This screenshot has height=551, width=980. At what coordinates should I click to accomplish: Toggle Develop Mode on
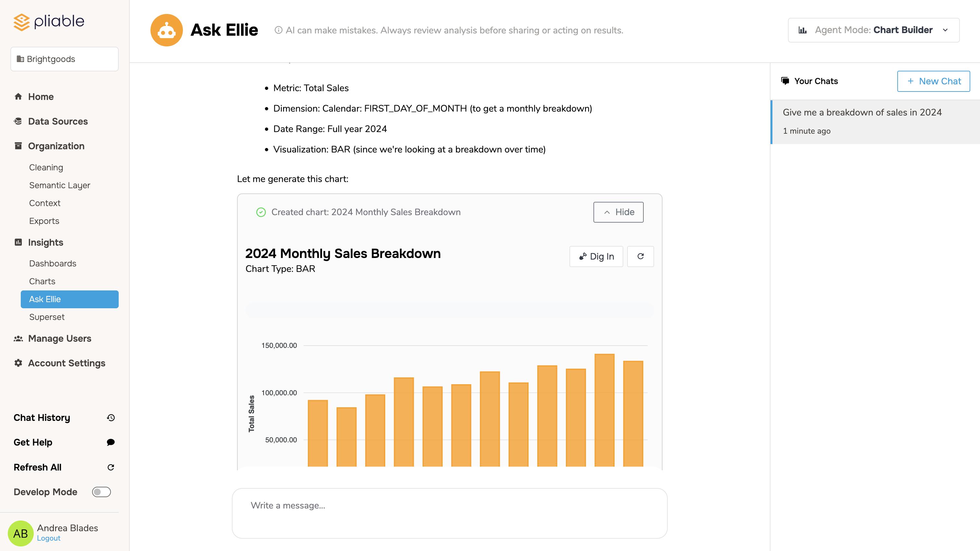pyautogui.click(x=101, y=492)
